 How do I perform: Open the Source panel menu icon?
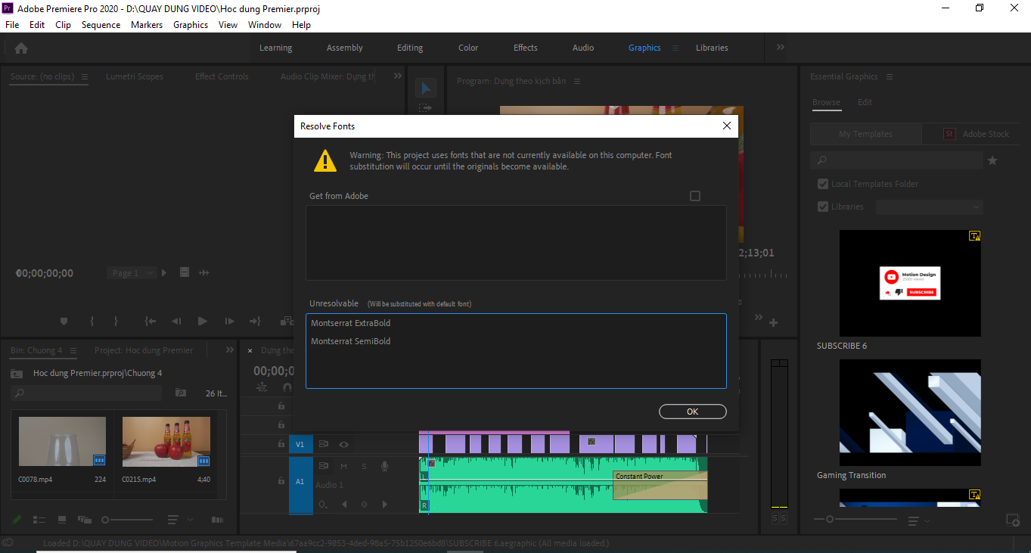pyautogui.click(x=85, y=76)
